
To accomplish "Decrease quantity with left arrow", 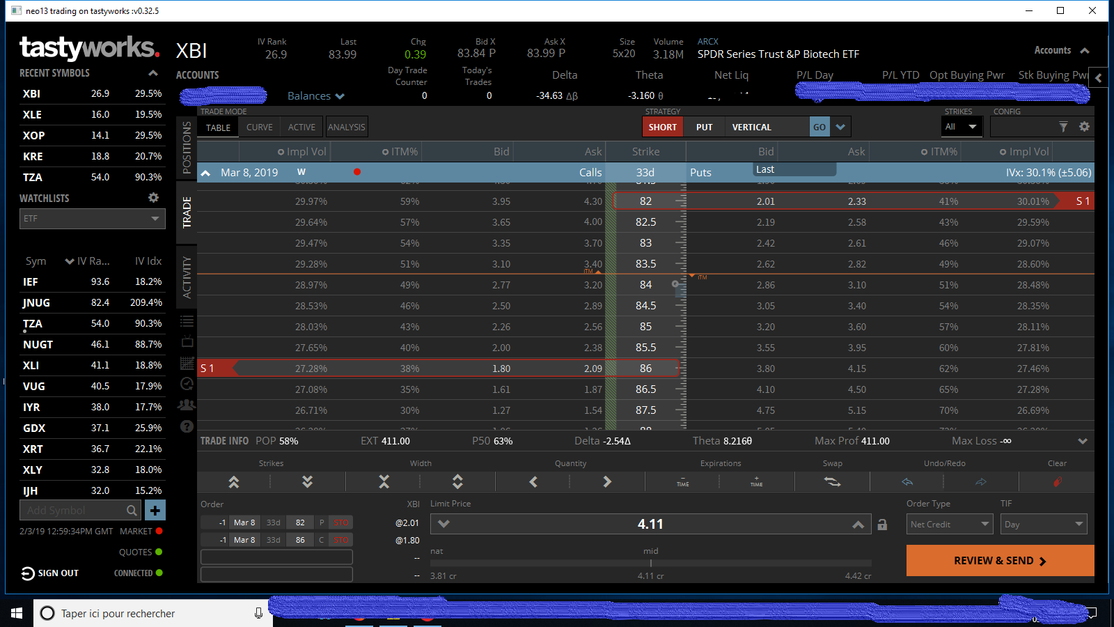I will [x=533, y=481].
